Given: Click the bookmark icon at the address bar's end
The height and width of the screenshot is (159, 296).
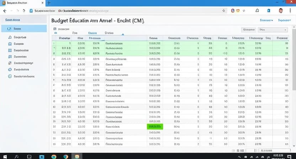Looking at the screenshot, I should (224, 11).
